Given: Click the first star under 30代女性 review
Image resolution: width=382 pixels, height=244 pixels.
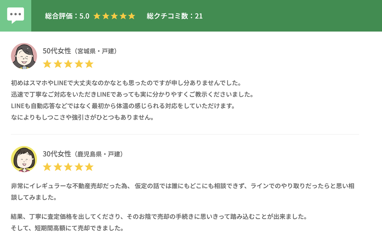Looking at the screenshot, I should tap(47, 167).
